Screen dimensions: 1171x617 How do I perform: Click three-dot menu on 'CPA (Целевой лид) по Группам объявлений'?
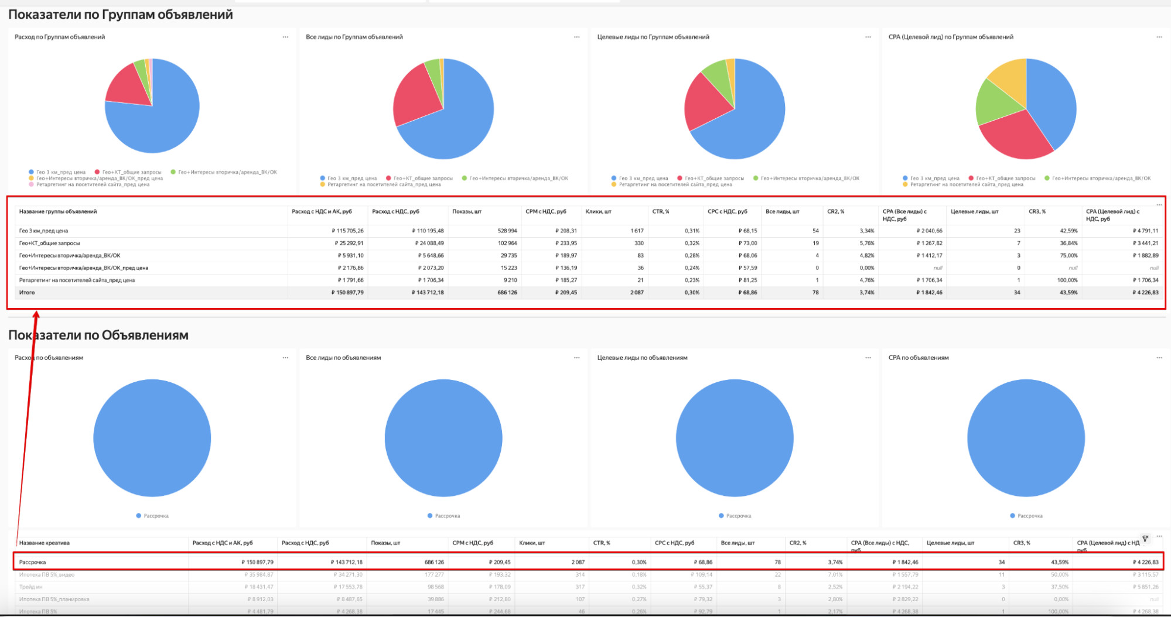pyautogui.click(x=1159, y=37)
